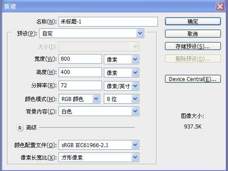The image size is (228, 171).
Task: Click the 确定 (OK) button
Action: coord(193,21)
